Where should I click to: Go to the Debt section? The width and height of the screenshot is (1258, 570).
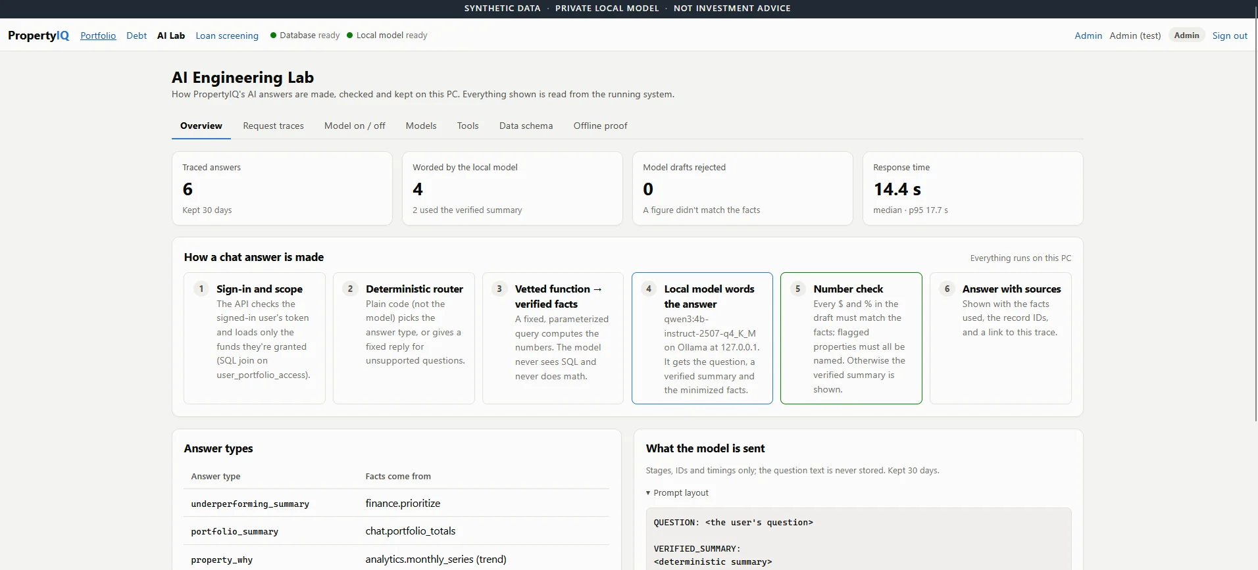click(x=136, y=36)
